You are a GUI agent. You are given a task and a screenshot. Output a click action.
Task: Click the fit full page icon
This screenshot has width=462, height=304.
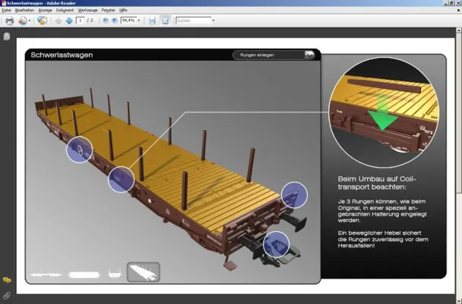click(x=164, y=21)
